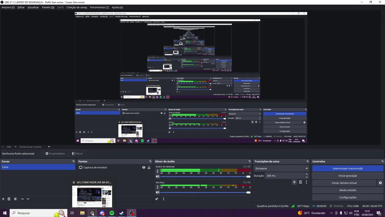
Task: Increase transition duration with up stepper
Action: point(306,174)
